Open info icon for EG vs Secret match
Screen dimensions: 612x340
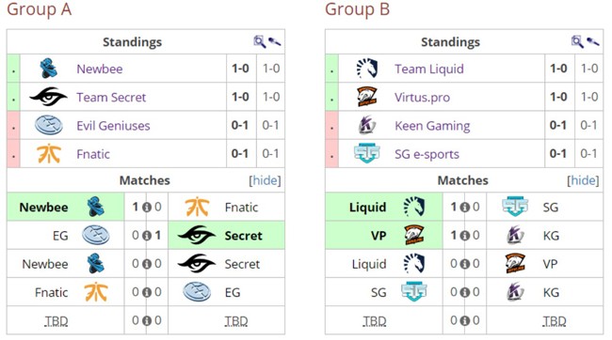click(147, 236)
